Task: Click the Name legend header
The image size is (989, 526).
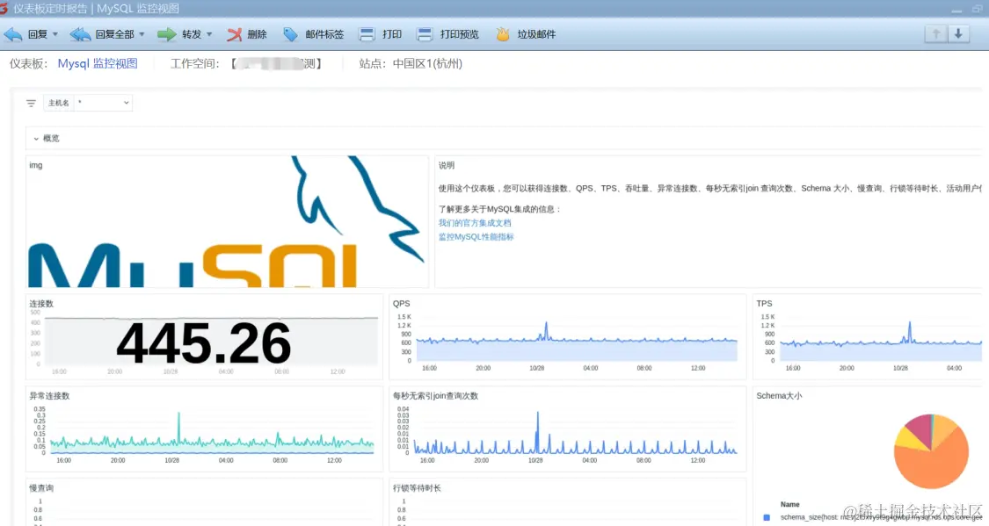Action: tap(789, 505)
